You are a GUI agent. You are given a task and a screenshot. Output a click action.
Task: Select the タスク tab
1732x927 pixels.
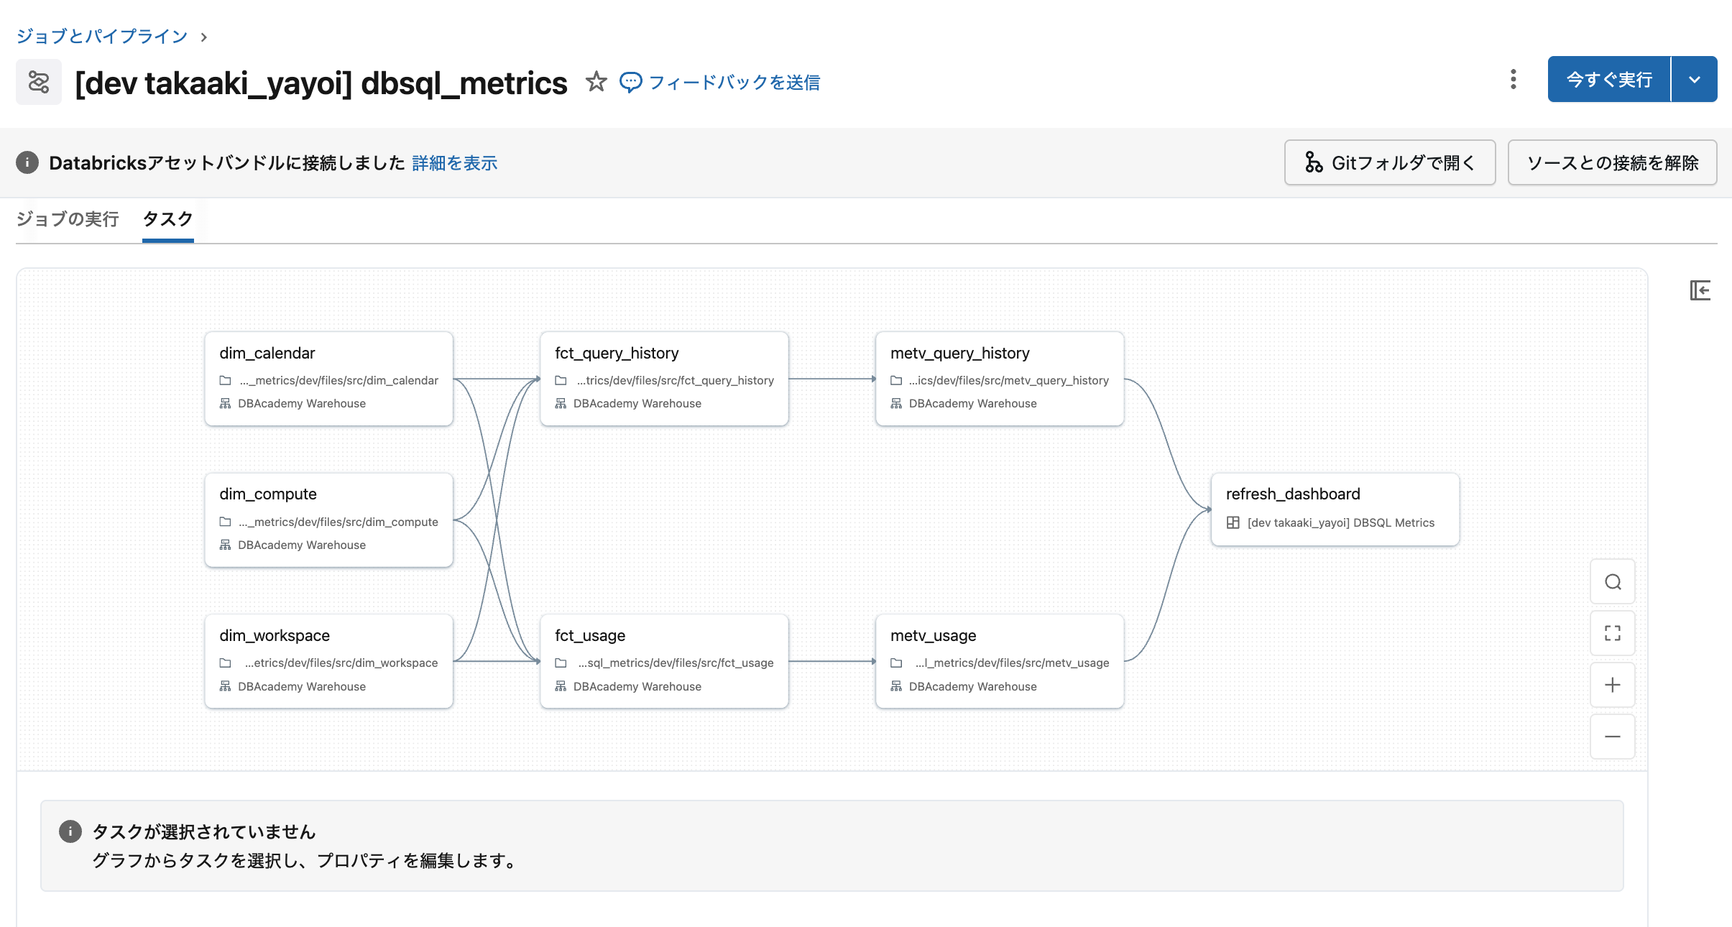click(x=167, y=219)
